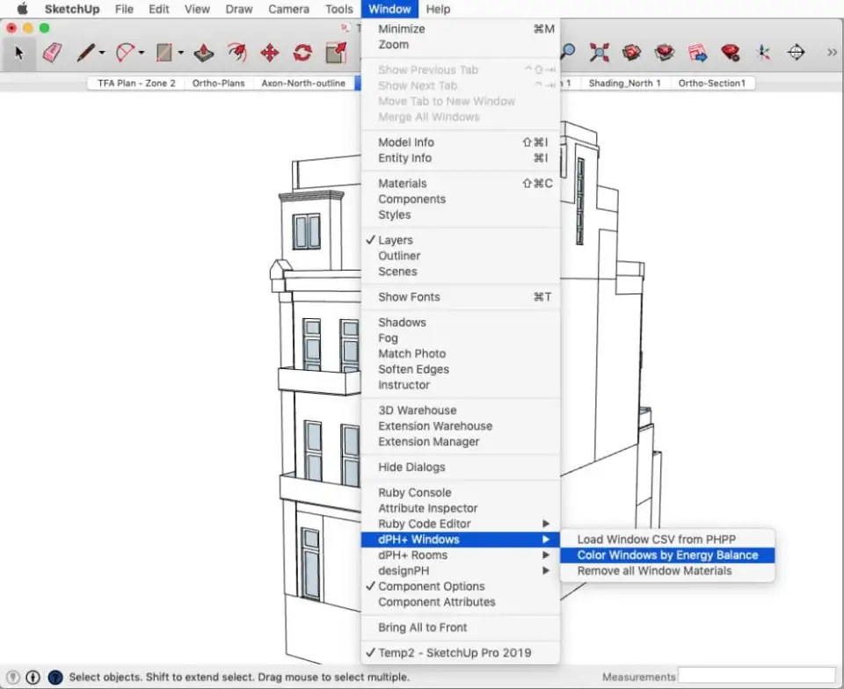Uncheck Layers in the Window menu
The width and height of the screenshot is (844, 689).
click(396, 240)
